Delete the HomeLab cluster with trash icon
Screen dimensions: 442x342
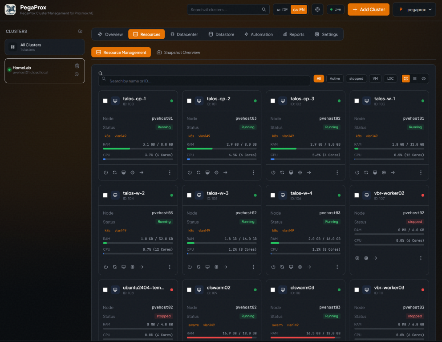(x=77, y=66)
